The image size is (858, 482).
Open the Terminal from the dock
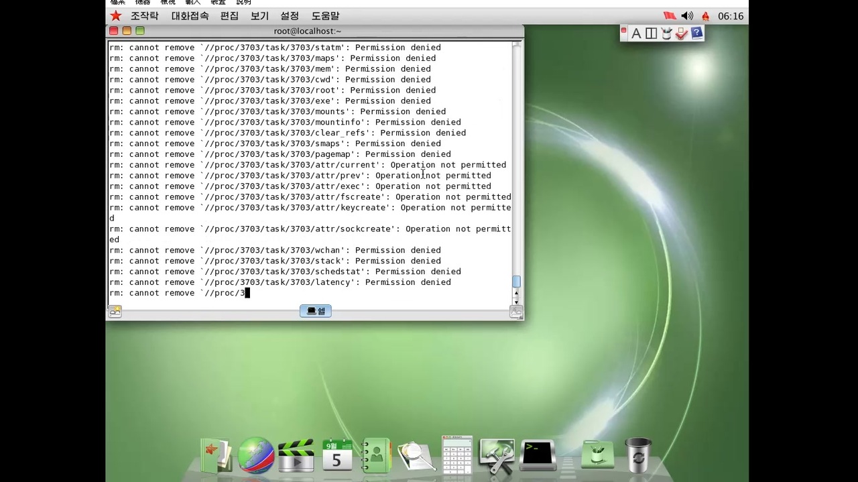(537, 455)
